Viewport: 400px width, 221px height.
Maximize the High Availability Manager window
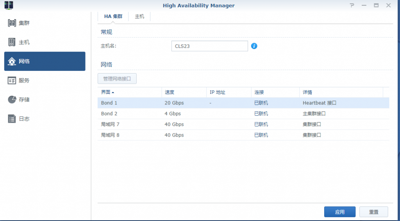pyautogui.click(x=376, y=5)
